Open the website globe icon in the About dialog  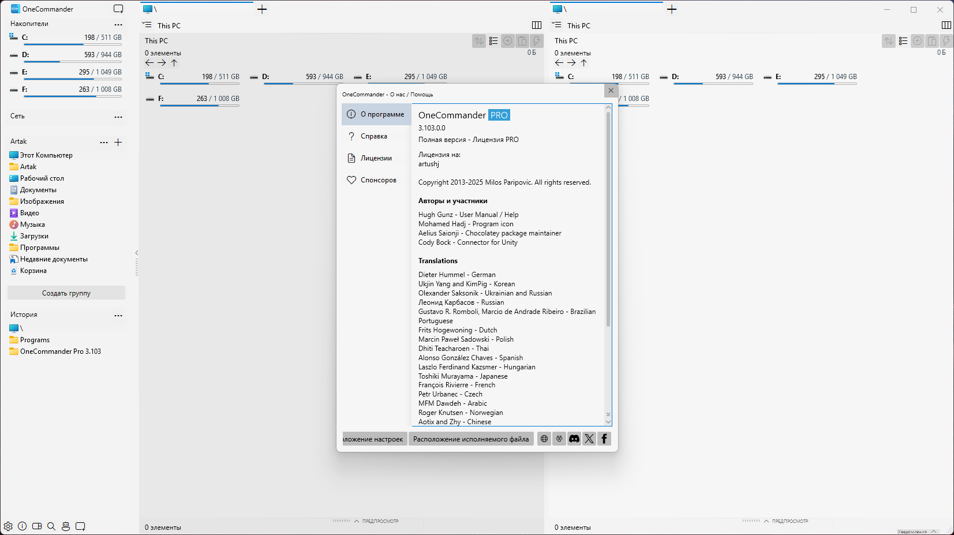pos(544,439)
